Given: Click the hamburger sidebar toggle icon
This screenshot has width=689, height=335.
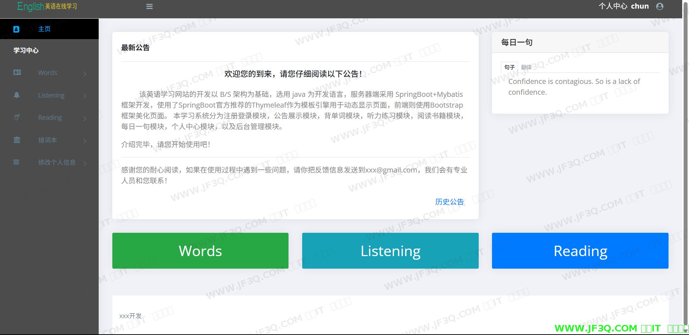Looking at the screenshot, I should pyautogui.click(x=150, y=6).
